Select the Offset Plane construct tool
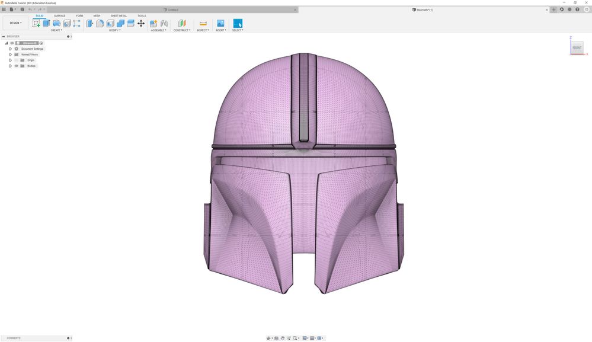Image resolution: width=592 pixels, height=342 pixels. coord(182,23)
